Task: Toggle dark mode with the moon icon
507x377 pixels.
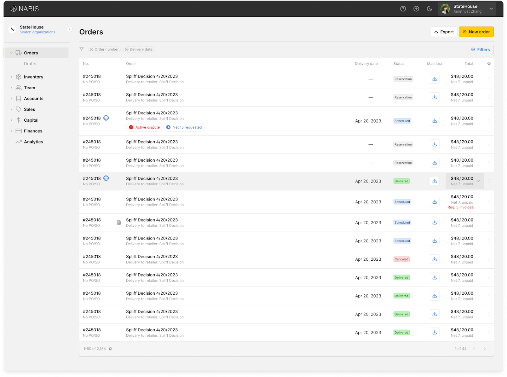Action: (429, 9)
